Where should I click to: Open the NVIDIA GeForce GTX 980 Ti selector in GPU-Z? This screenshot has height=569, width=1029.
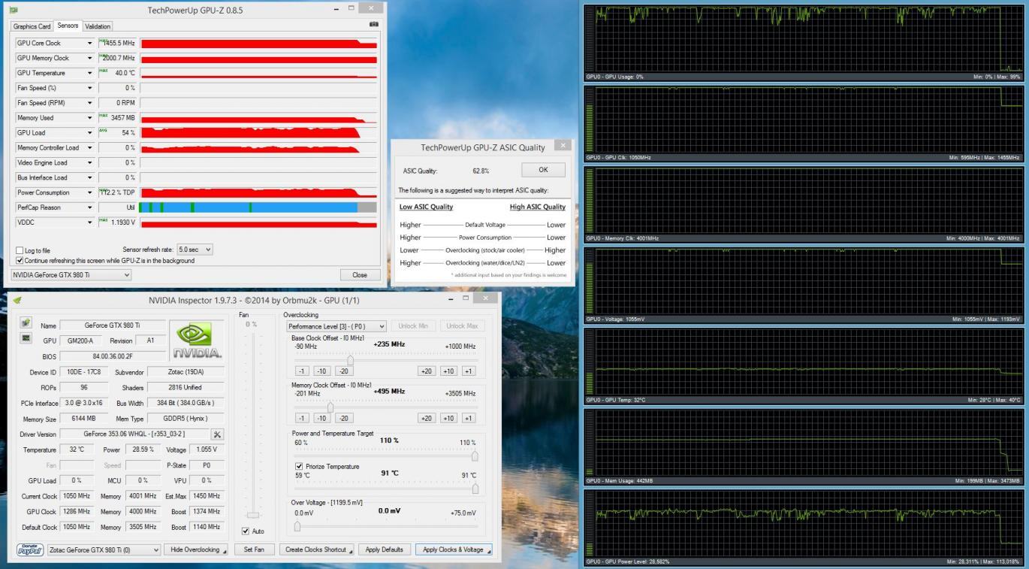71,275
